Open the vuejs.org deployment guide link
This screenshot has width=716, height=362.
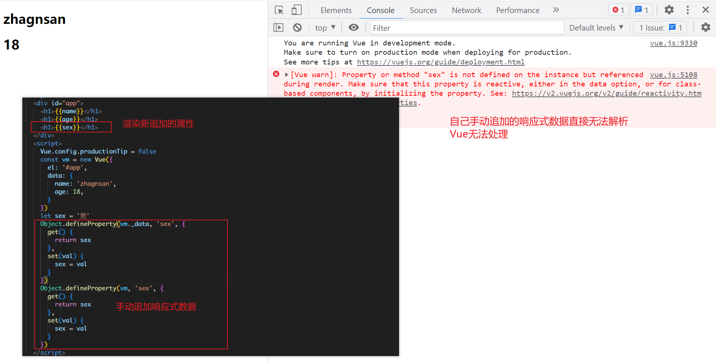[x=440, y=62]
